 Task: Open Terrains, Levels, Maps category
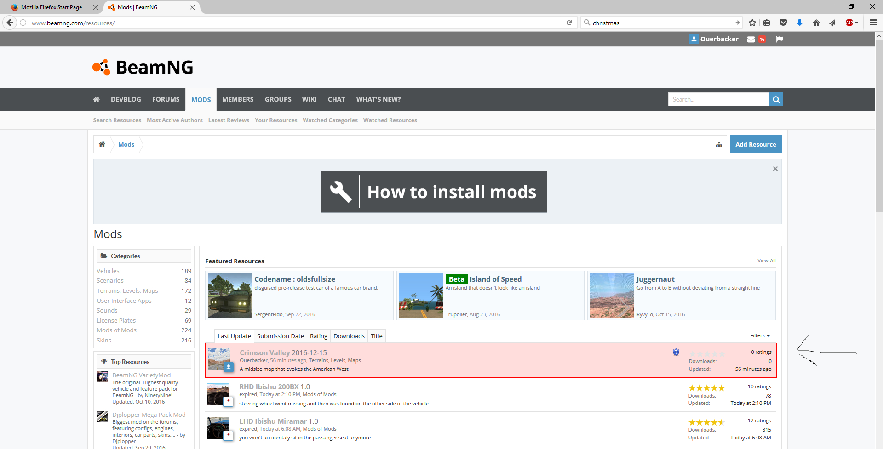click(x=127, y=291)
